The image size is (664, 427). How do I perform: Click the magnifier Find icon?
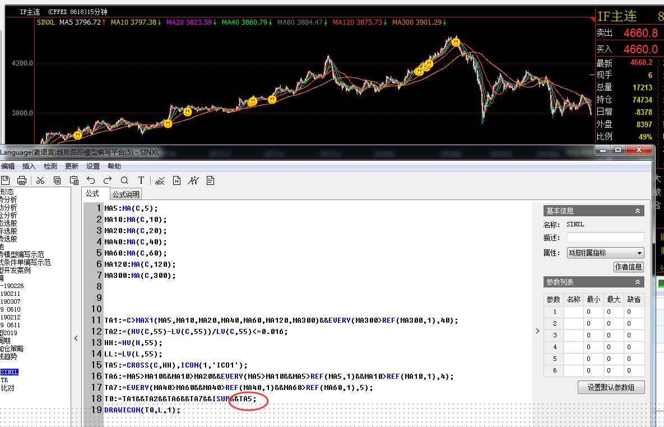pyautogui.click(x=124, y=180)
